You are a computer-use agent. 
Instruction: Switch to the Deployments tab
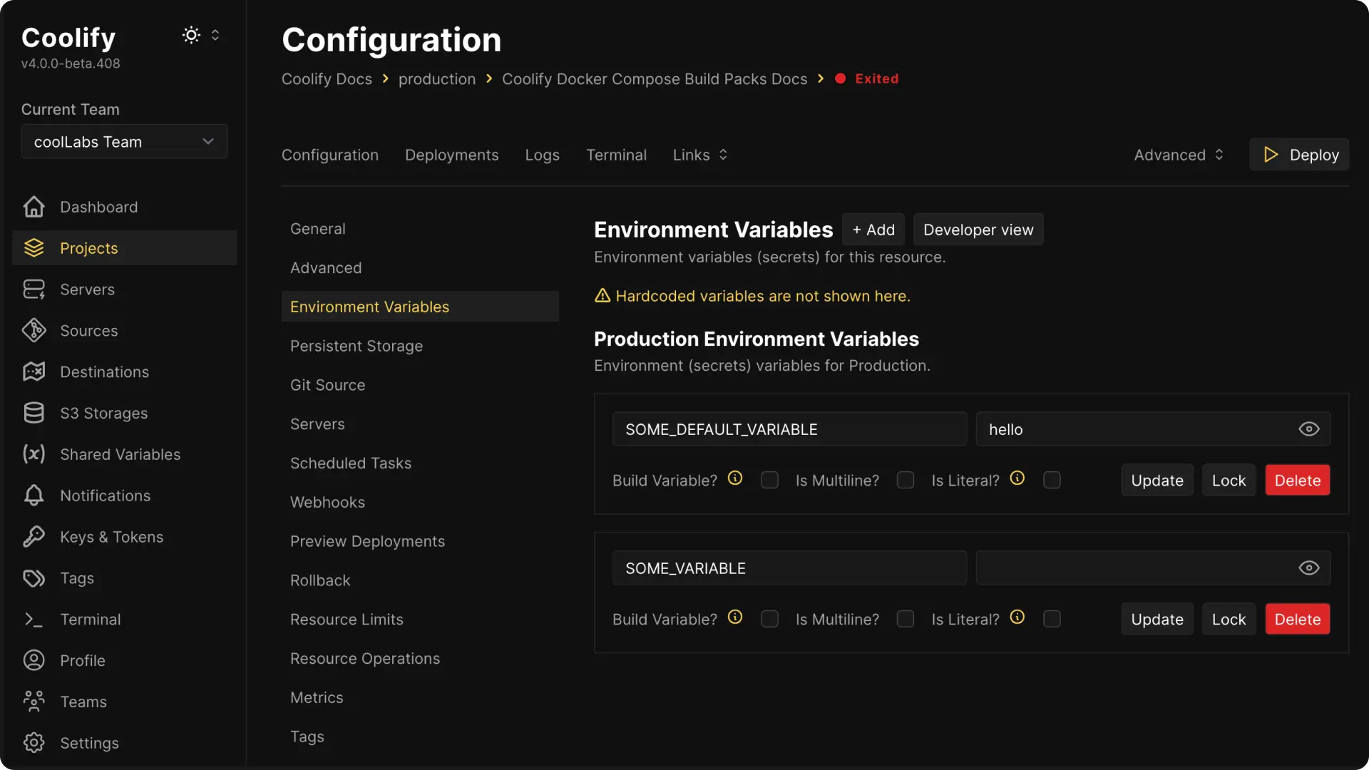click(x=451, y=155)
